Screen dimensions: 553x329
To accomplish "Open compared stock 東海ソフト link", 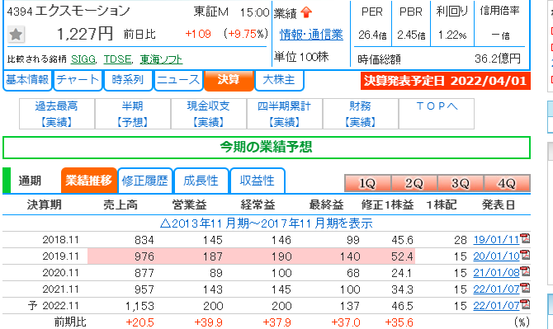I will pos(161,59).
